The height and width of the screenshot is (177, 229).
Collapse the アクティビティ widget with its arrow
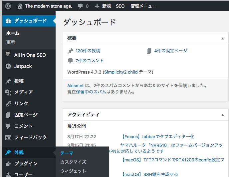pyautogui.click(x=223, y=115)
